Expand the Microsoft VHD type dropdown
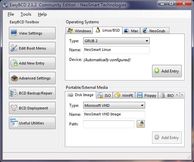Viewport: 194px width, 162px height. (x=114, y=105)
